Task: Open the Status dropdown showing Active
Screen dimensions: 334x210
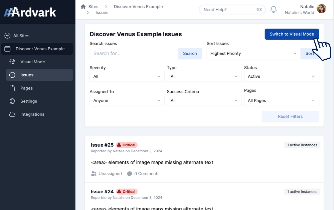Action: click(281, 76)
